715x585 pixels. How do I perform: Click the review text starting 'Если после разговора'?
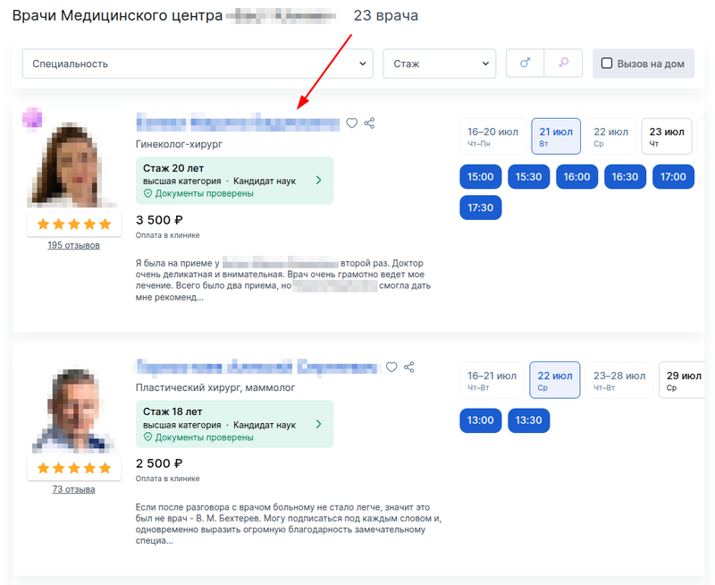pos(288,524)
